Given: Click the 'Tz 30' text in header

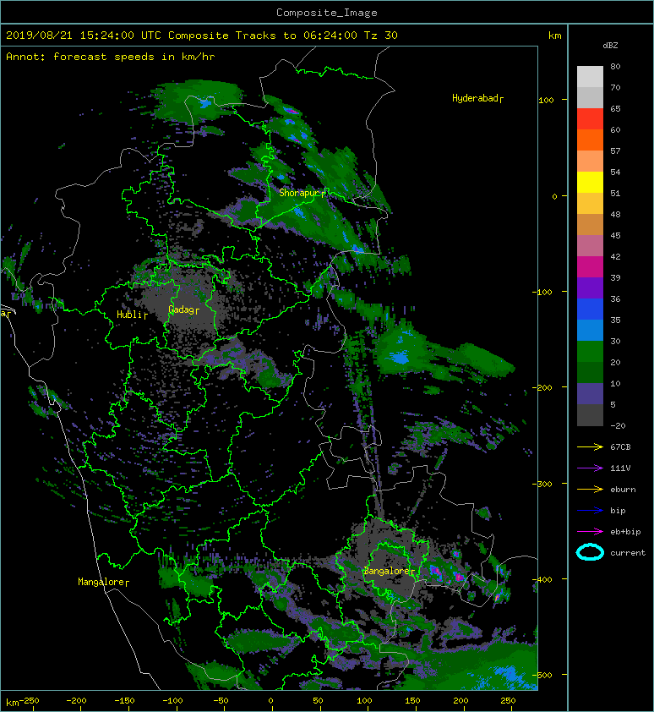Looking at the screenshot, I should [x=381, y=36].
